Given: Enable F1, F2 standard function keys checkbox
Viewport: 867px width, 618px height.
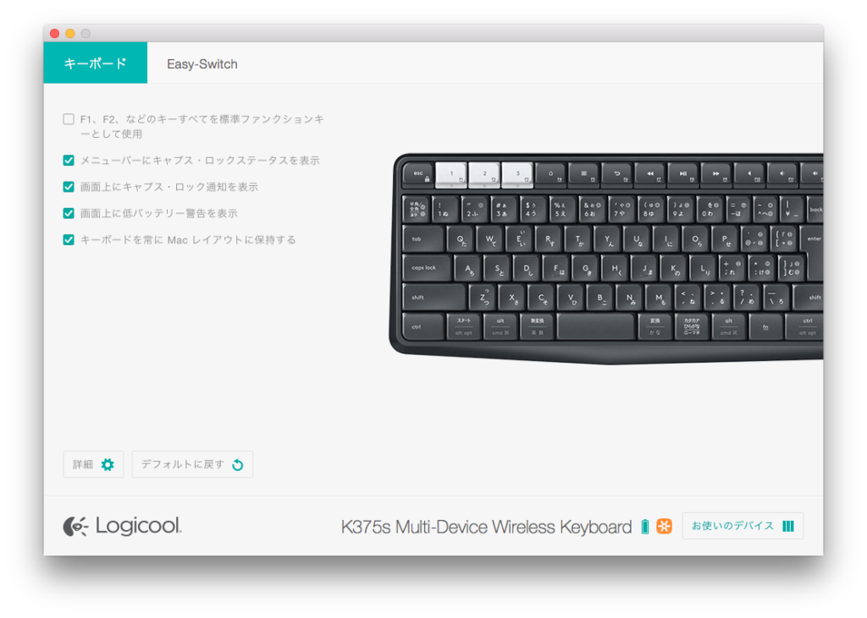Looking at the screenshot, I should (69, 118).
